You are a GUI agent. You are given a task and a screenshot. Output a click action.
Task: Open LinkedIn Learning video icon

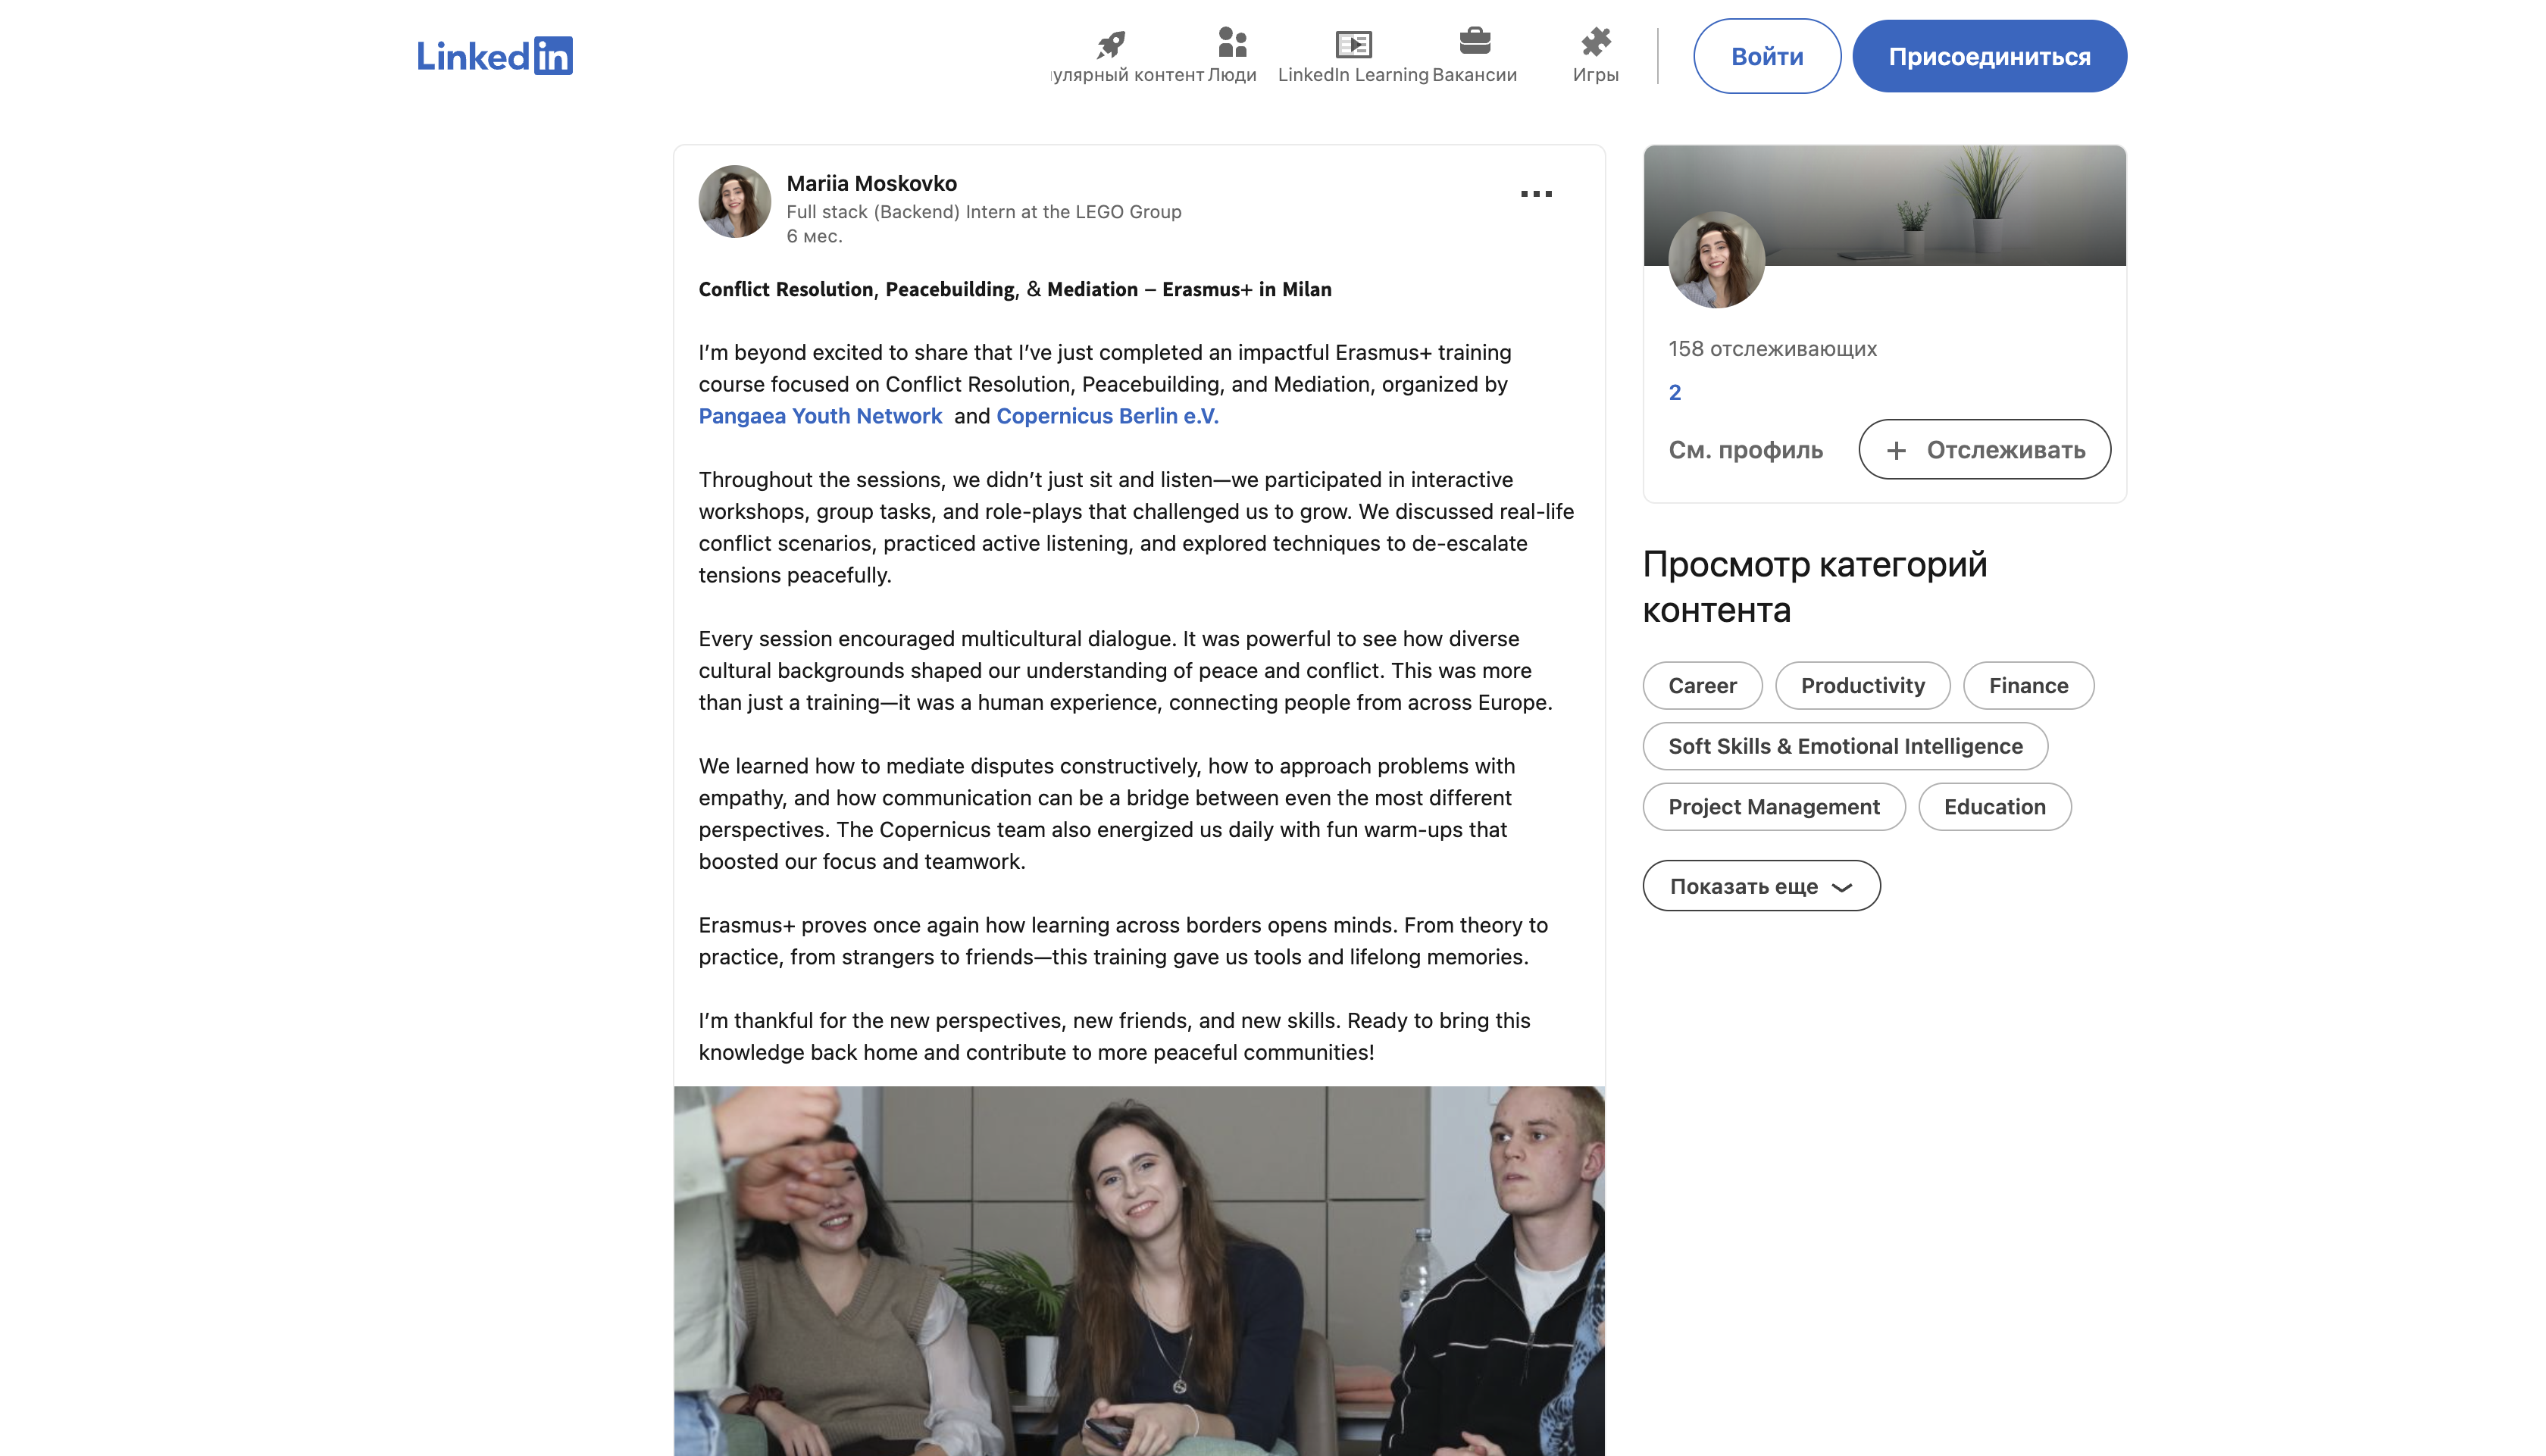[x=1353, y=44]
